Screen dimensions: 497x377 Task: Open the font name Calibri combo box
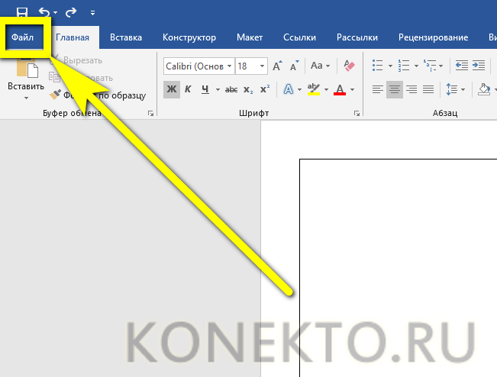pyautogui.click(x=199, y=66)
